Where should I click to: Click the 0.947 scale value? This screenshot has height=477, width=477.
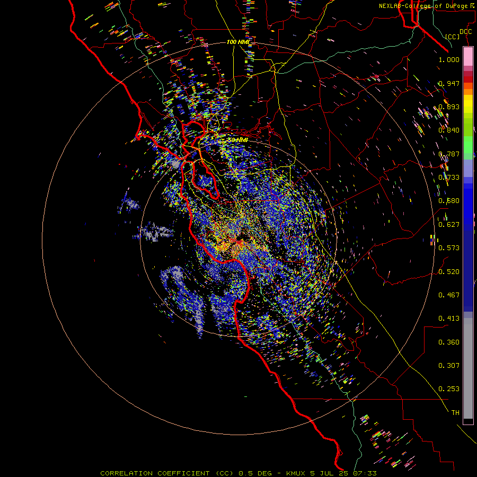click(449, 83)
